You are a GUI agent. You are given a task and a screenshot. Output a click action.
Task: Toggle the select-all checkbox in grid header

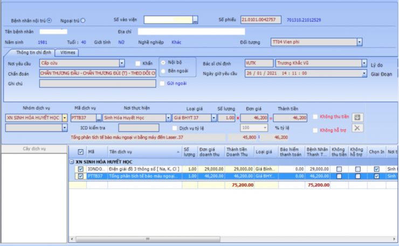(81, 152)
